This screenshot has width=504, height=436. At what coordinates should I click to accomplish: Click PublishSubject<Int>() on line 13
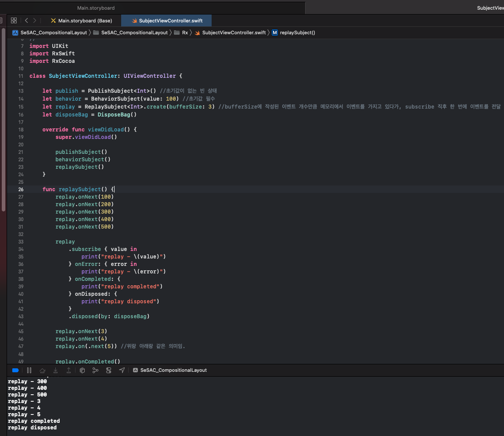[122, 91]
